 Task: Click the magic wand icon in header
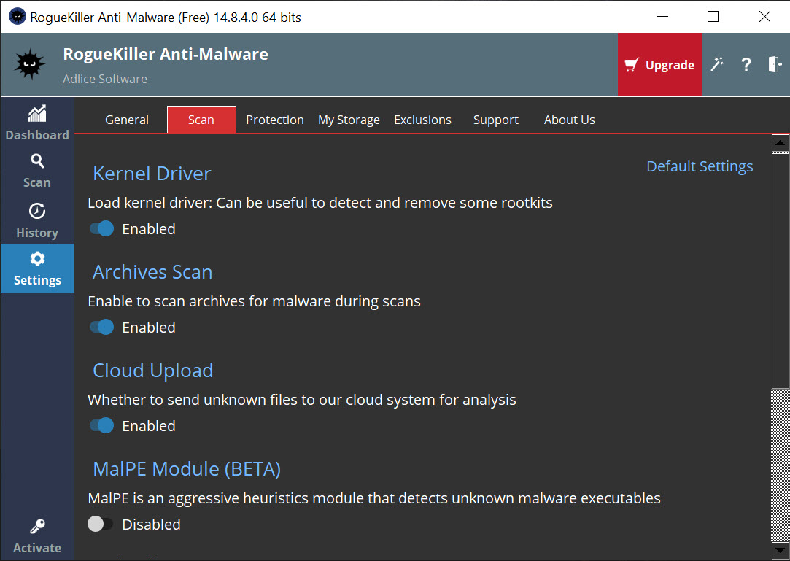point(717,65)
